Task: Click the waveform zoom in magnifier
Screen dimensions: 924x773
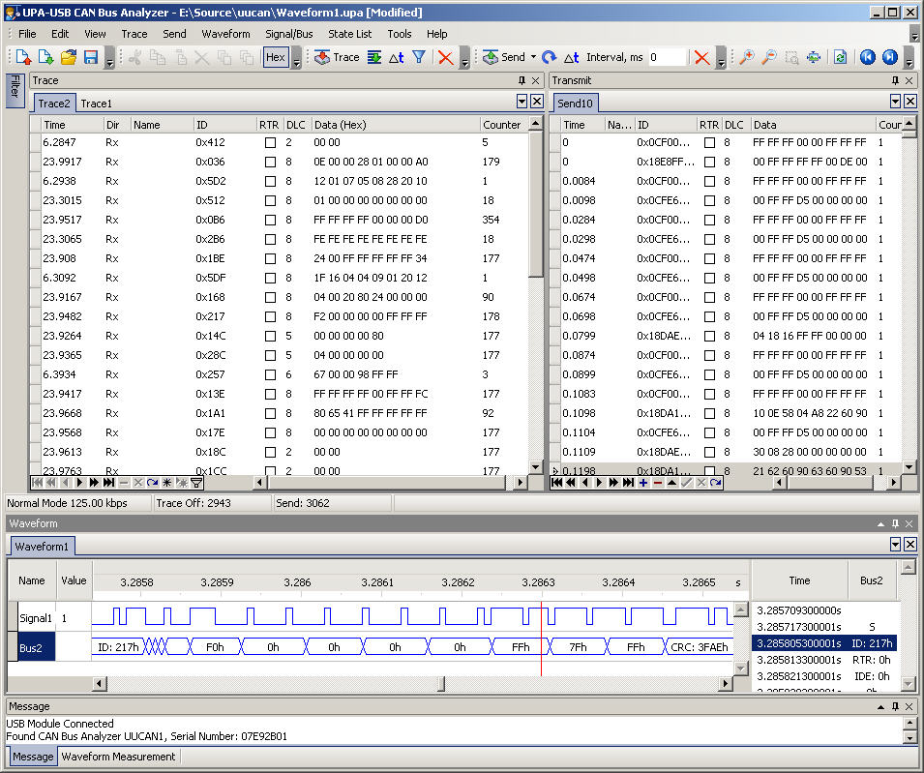Action: [x=746, y=58]
